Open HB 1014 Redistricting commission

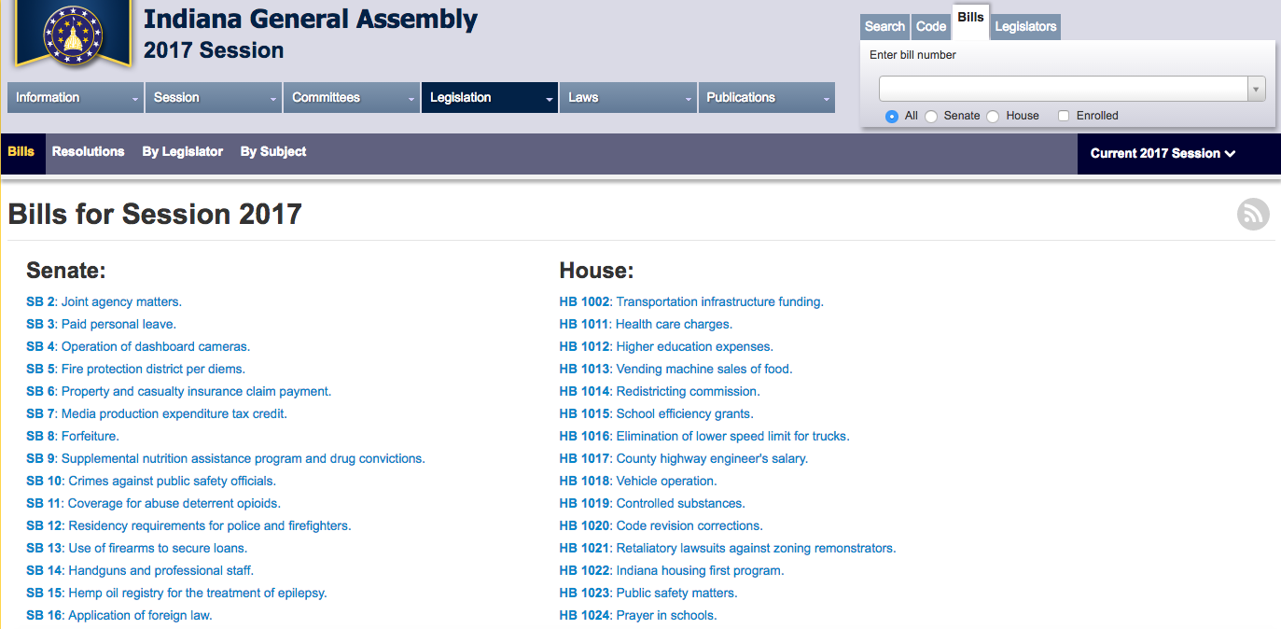[660, 392]
